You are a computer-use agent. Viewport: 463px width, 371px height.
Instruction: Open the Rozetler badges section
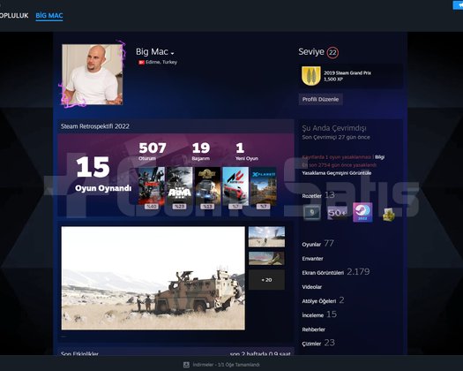click(x=318, y=195)
